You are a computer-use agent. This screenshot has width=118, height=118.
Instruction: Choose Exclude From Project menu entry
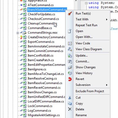pyautogui.click(x=90, y=91)
